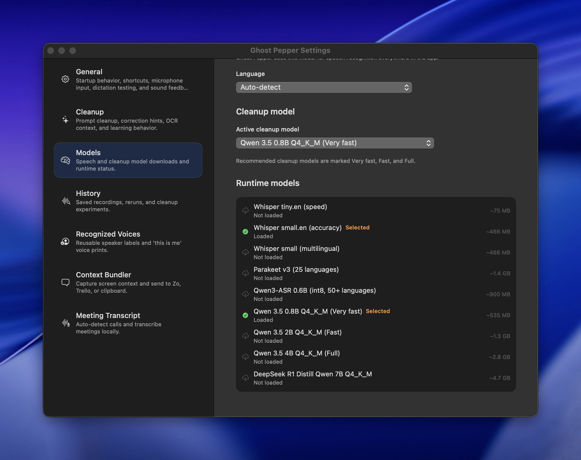Select the Whisper small.en (accuracy) row
The width and height of the screenshot is (581, 460).
[376, 232]
